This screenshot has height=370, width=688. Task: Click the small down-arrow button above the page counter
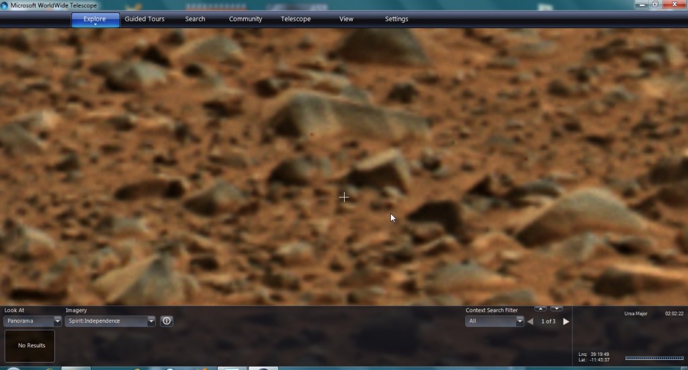(x=556, y=309)
